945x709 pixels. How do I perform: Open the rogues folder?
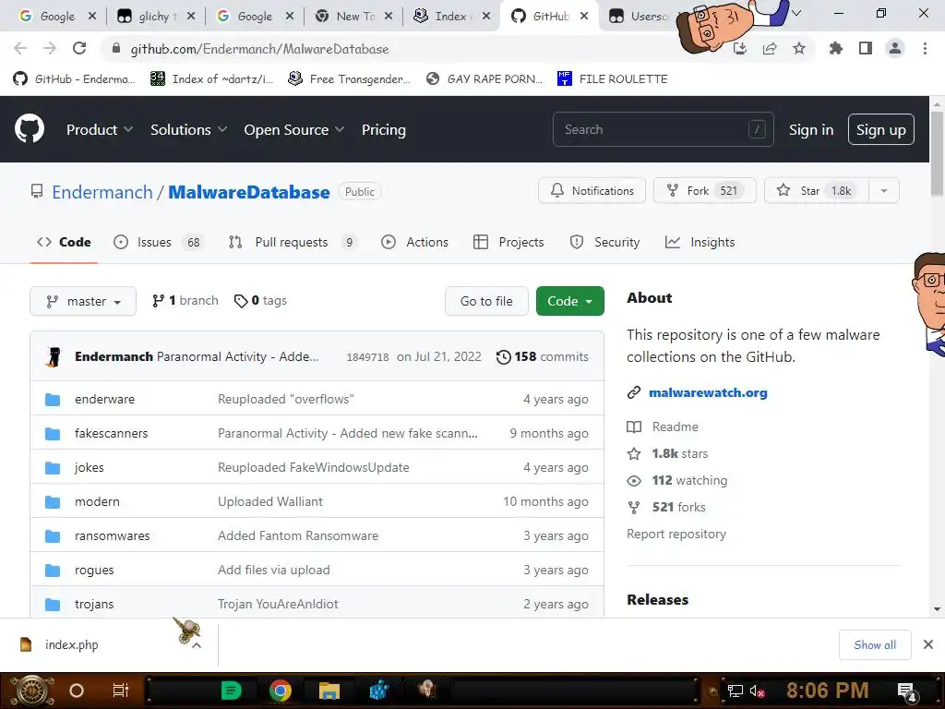coord(94,570)
